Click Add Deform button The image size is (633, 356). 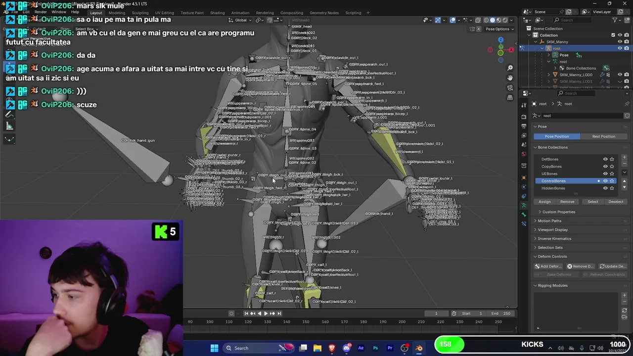point(548,267)
